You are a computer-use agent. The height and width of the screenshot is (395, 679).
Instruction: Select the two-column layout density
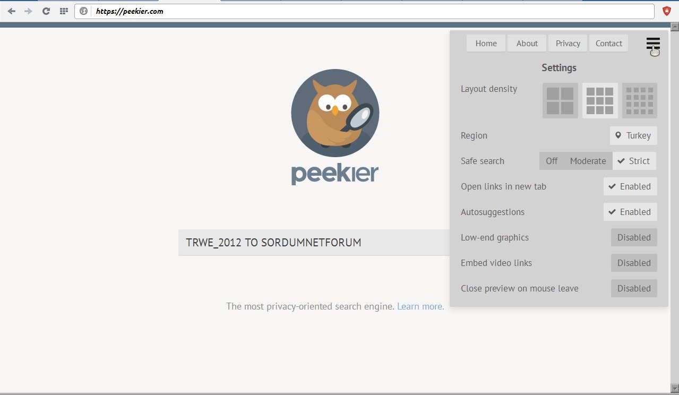tap(560, 100)
